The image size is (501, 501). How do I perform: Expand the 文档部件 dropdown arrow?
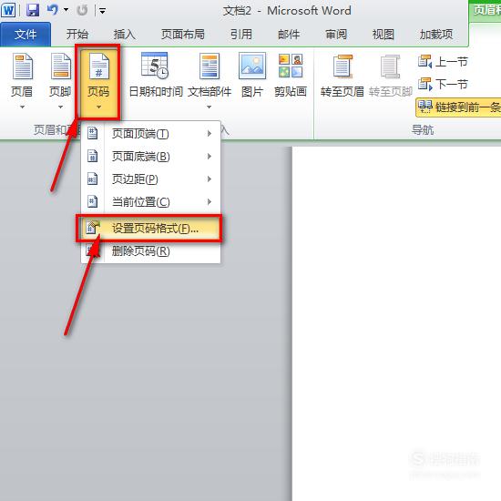(209, 107)
